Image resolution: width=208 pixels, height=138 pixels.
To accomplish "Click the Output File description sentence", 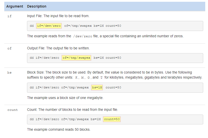I will coord(58,48).
